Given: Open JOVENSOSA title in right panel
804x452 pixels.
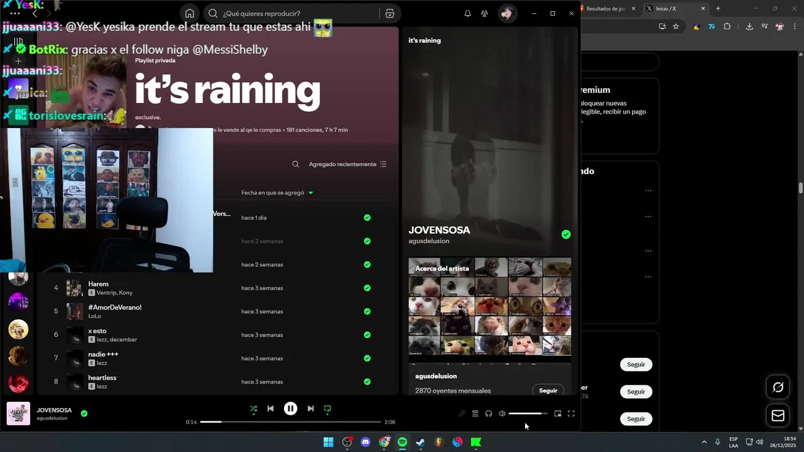Looking at the screenshot, I should tap(439, 230).
